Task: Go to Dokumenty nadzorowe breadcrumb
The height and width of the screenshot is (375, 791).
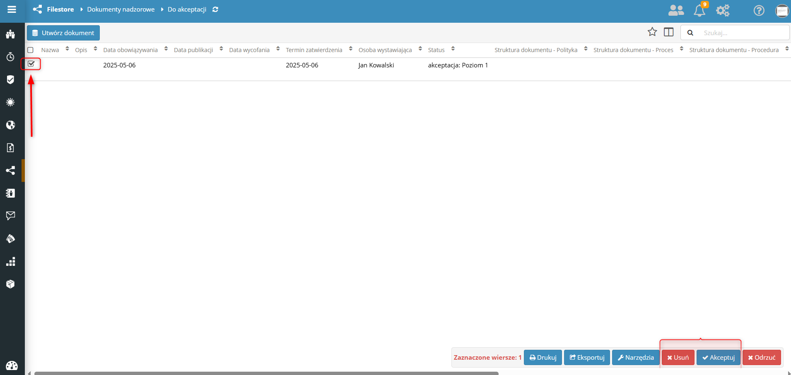Action: [x=121, y=9]
